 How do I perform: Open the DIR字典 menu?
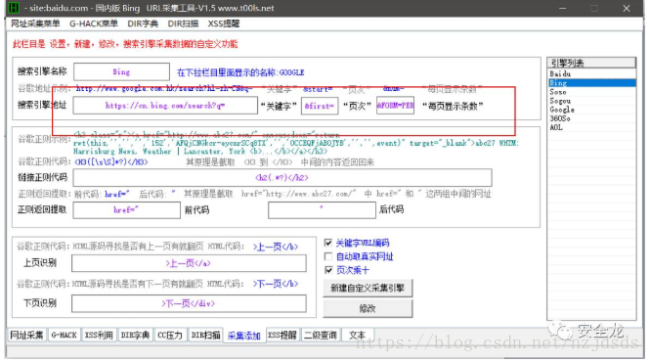click(x=143, y=23)
